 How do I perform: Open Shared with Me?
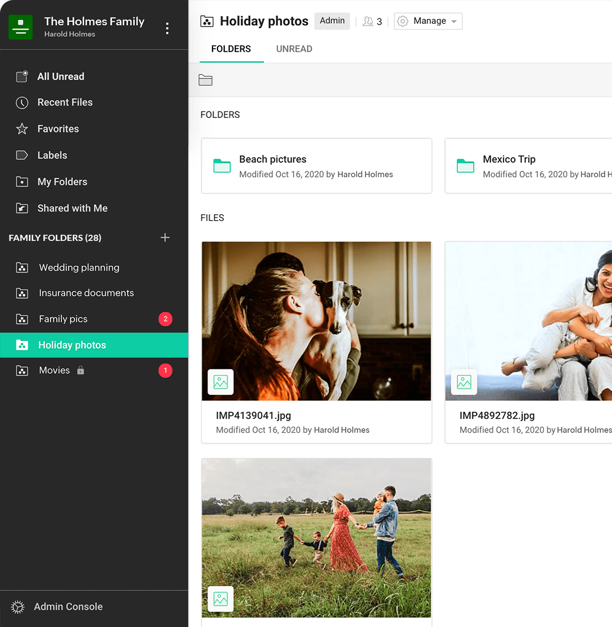72,208
